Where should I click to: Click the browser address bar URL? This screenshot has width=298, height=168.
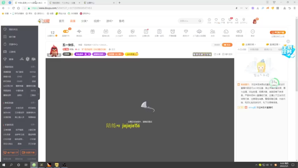[x=61, y=8]
